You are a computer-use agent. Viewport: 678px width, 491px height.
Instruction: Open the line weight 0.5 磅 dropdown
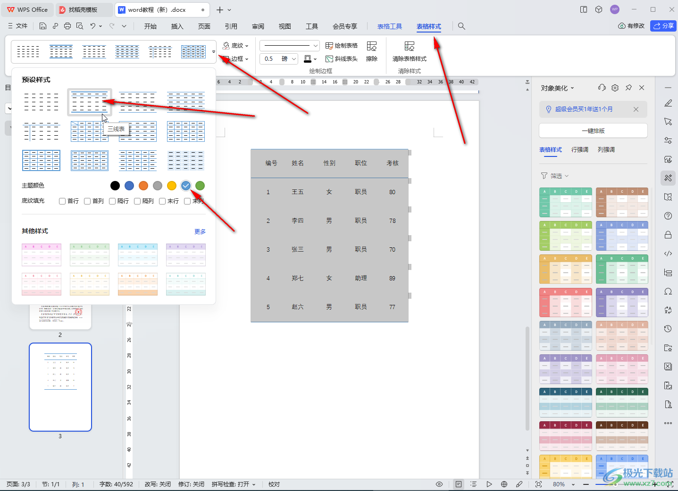[x=294, y=59]
